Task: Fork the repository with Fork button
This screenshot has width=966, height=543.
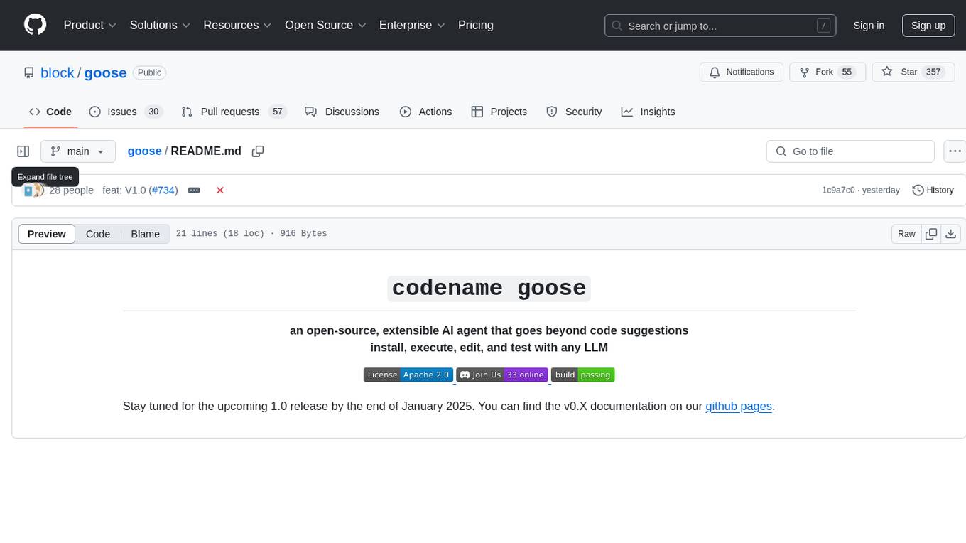Action: coord(827,72)
